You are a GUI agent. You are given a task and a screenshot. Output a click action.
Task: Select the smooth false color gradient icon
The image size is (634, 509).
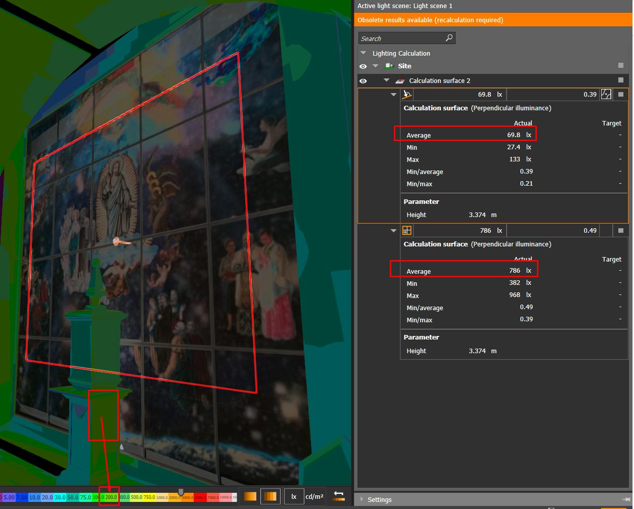(250, 496)
